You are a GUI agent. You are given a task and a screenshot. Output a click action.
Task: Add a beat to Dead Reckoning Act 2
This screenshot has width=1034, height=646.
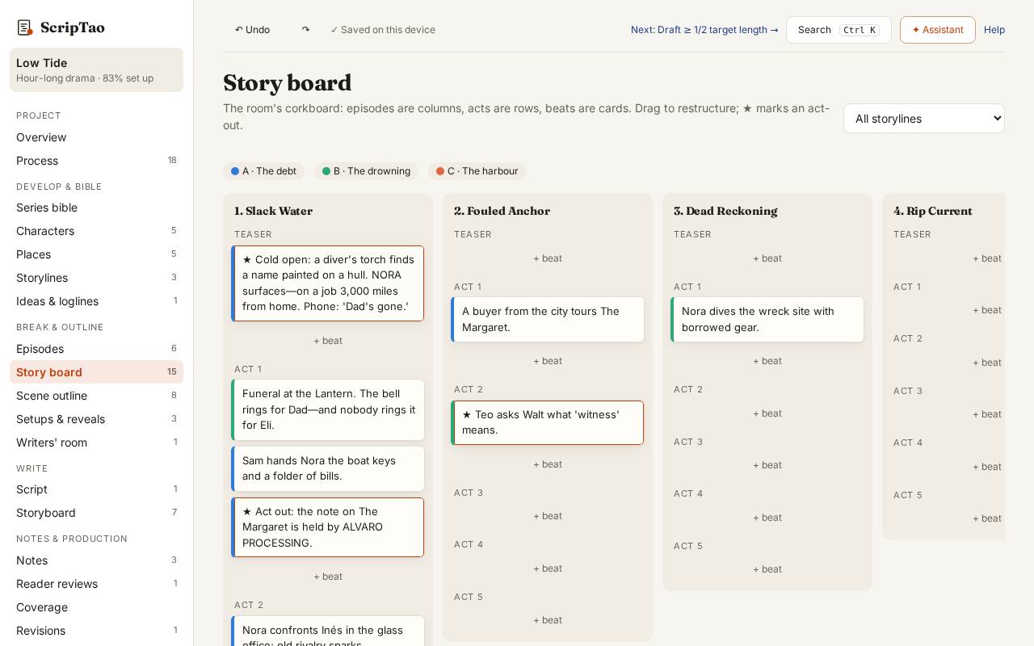[x=767, y=413]
